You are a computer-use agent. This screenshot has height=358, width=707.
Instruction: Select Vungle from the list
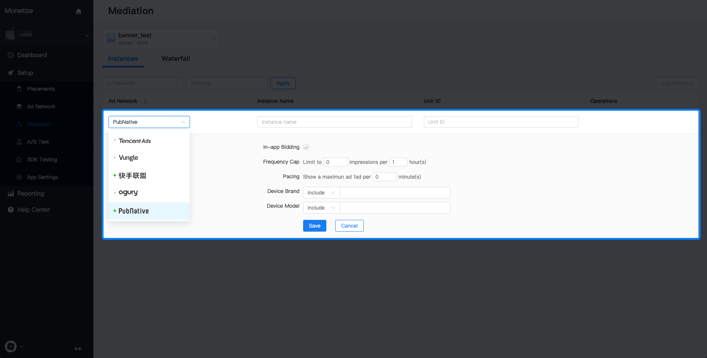tap(149, 158)
